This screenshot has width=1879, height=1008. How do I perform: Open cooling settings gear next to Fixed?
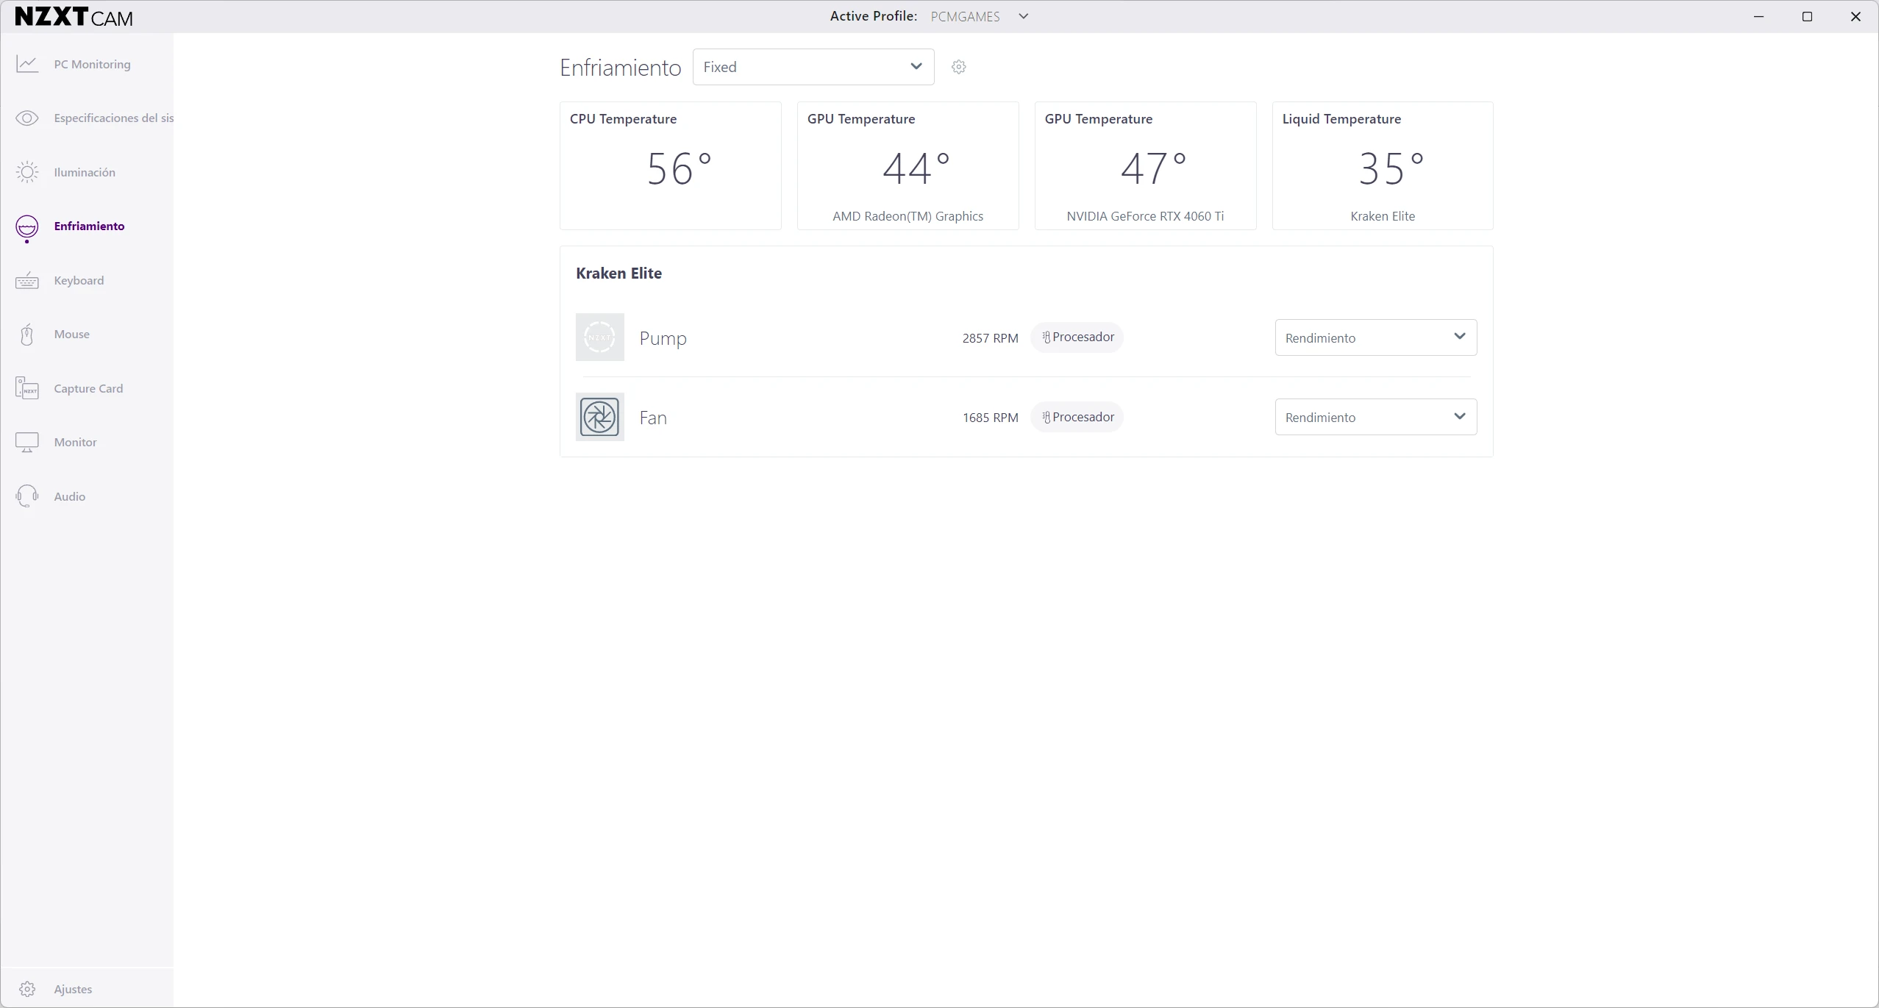tap(958, 67)
